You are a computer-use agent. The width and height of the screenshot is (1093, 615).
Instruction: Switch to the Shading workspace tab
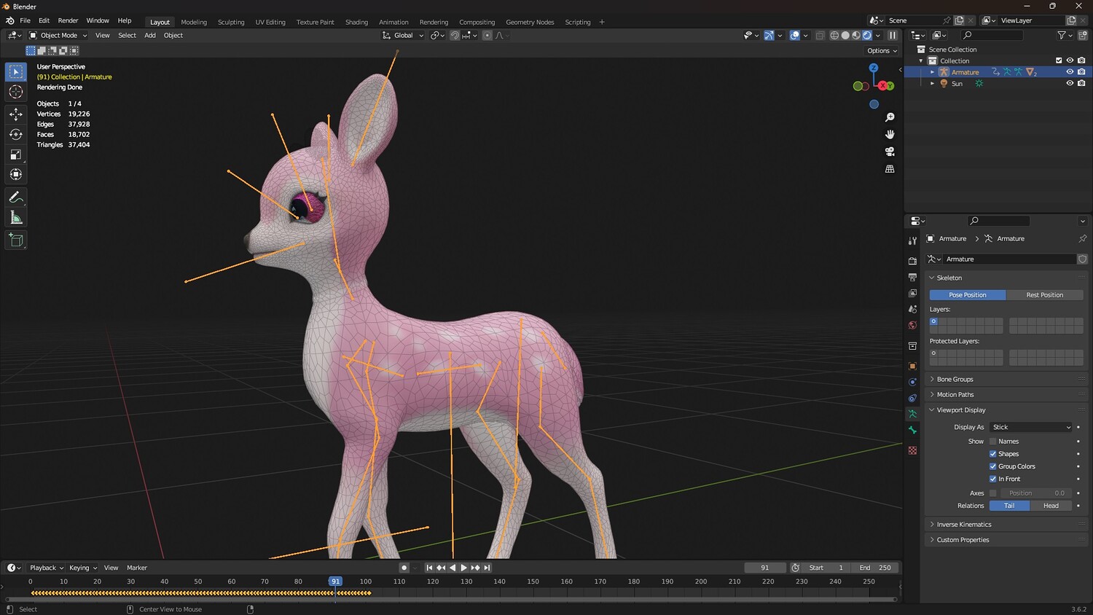356,22
